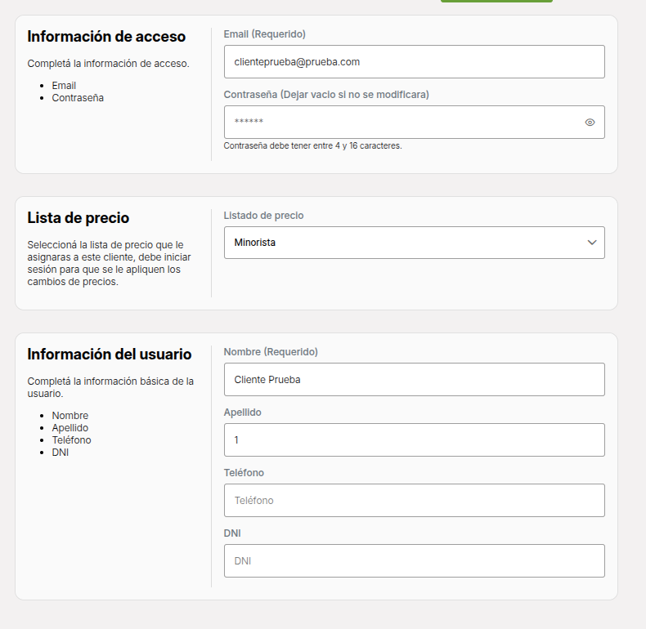This screenshot has width=646, height=629.
Task: Click the email field with clienteprueba@prueba.com
Action: click(414, 62)
